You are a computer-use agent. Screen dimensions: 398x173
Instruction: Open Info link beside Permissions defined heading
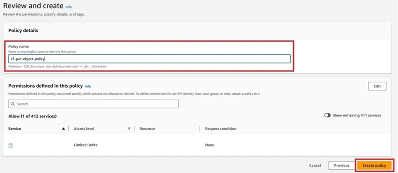pyautogui.click(x=88, y=86)
